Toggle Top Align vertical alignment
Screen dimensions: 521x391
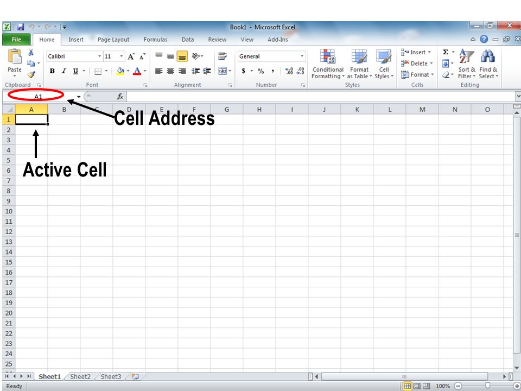(159, 56)
